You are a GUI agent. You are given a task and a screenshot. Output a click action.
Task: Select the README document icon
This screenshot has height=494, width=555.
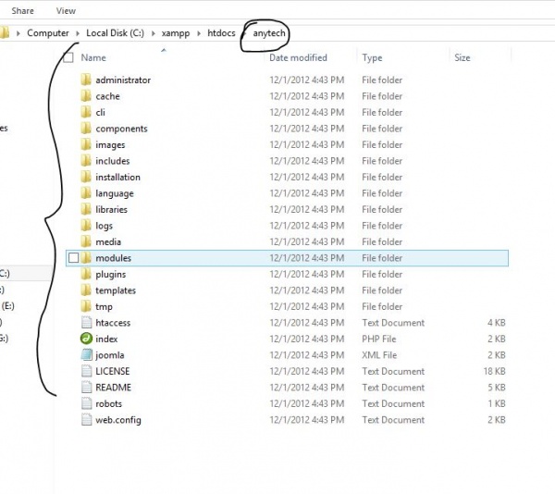click(86, 388)
